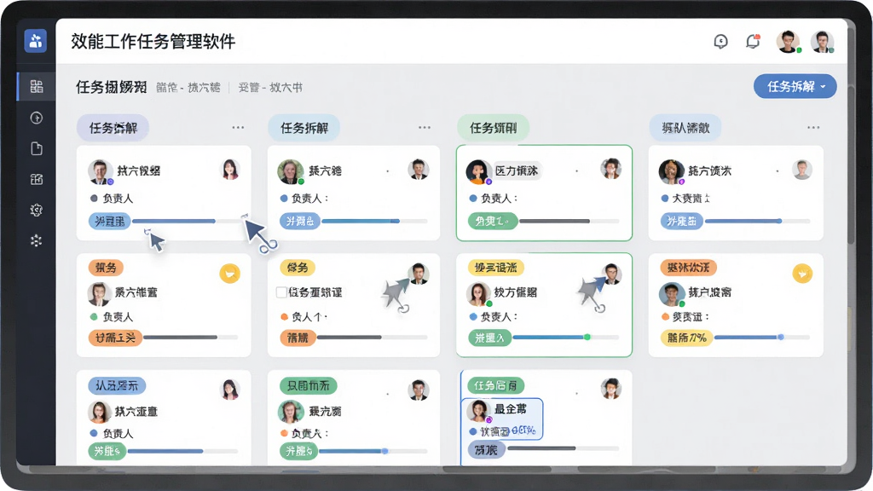Open the clock history icon in sidebar

tap(36, 118)
